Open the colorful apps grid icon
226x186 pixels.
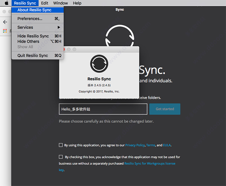[x=5, y=31]
